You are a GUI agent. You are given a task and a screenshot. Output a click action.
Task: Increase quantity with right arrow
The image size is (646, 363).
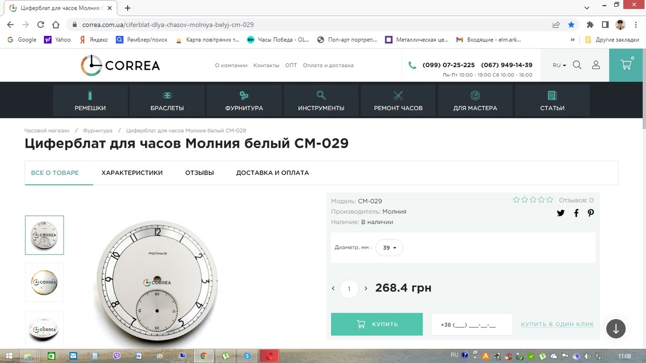pyautogui.click(x=366, y=288)
